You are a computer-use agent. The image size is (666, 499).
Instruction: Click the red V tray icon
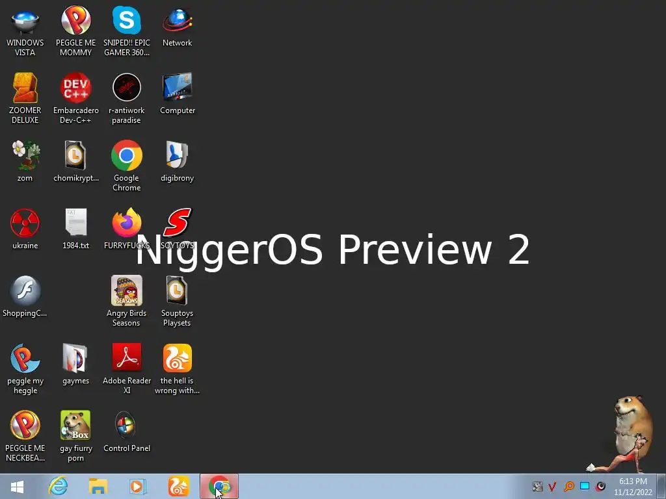click(552, 486)
